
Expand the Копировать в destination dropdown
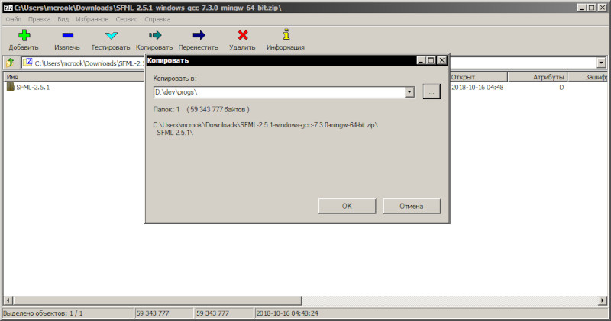409,92
